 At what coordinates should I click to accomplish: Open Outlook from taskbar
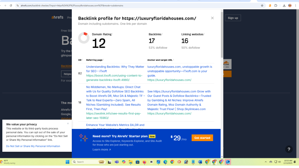coord(228,162)
